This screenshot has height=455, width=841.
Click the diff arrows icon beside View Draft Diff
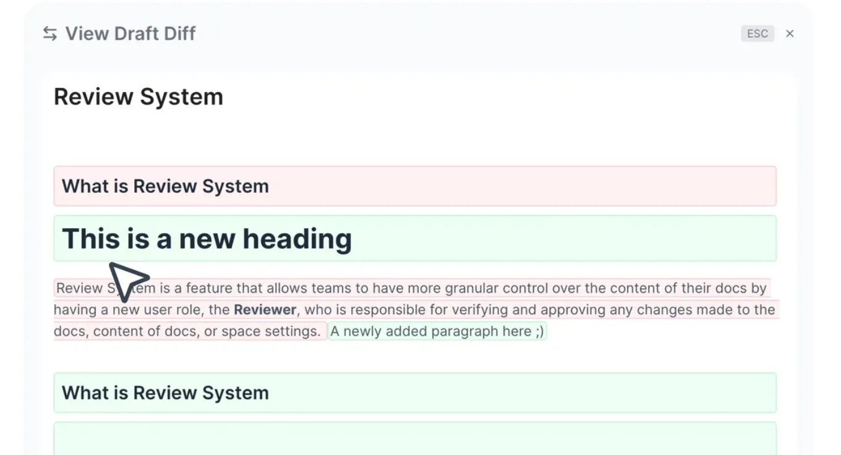pos(49,33)
